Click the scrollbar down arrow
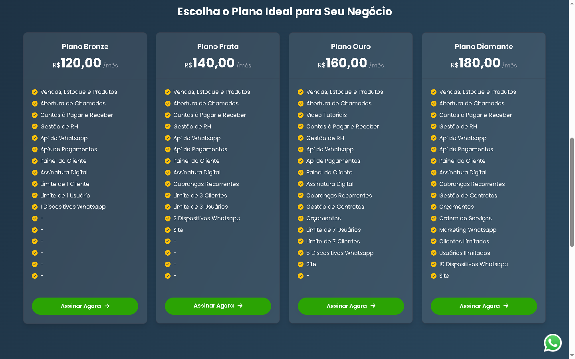 (572, 355)
